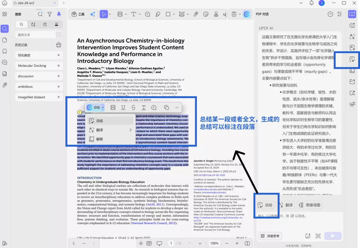Open the search panel in left sidebar
This screenshot has width=360, height=248.
tap(5, 29)
